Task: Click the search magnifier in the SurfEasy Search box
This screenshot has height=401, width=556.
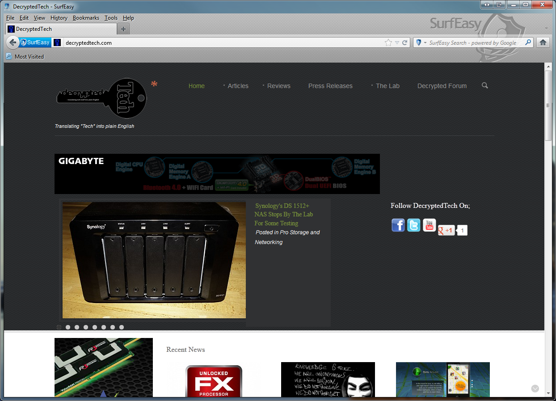Action: coord(528,42)
